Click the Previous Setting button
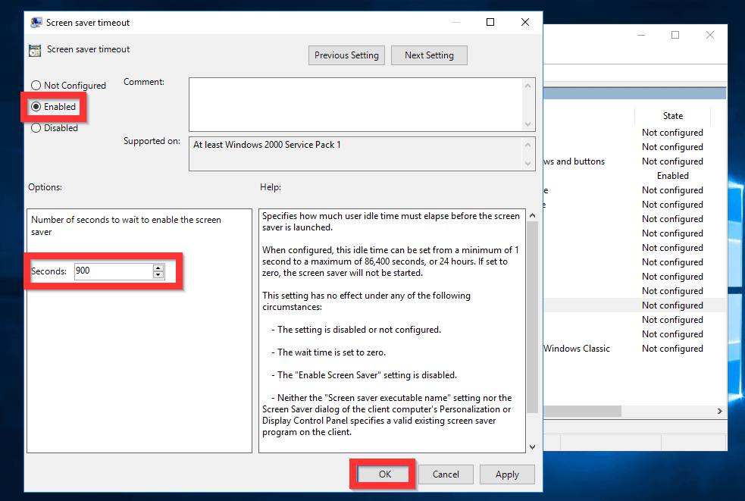Screen dimensions: 745x501 tap(346, 55)
